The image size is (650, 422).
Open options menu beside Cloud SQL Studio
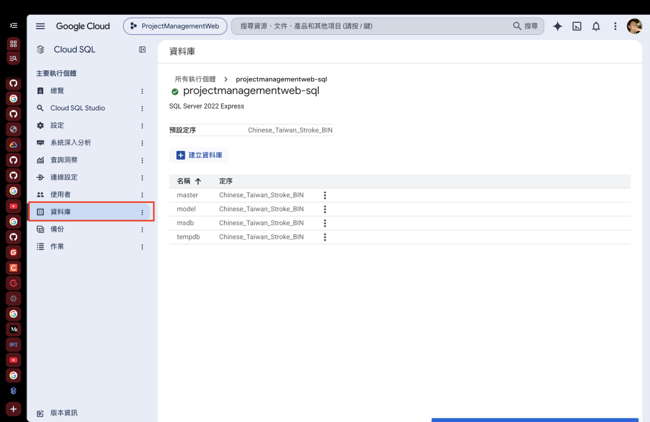[x=142, y=109]
